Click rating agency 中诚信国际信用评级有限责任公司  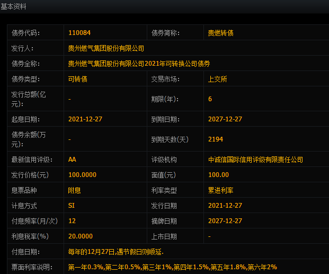pyautogui.click(x=255, y=160)
